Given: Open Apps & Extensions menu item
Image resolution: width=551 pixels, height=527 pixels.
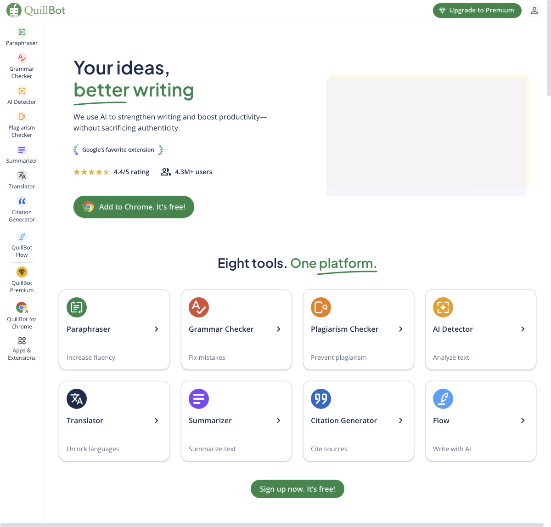Looking at the screenshot, I should [22, 348].
